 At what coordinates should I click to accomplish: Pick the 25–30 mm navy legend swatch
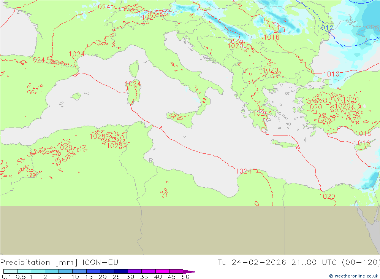(121, 271)
